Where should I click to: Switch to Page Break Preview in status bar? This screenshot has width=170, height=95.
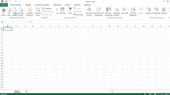(155, 94)
